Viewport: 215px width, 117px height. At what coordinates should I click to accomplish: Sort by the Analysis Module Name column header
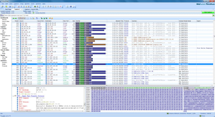click(x=187, y=21)
